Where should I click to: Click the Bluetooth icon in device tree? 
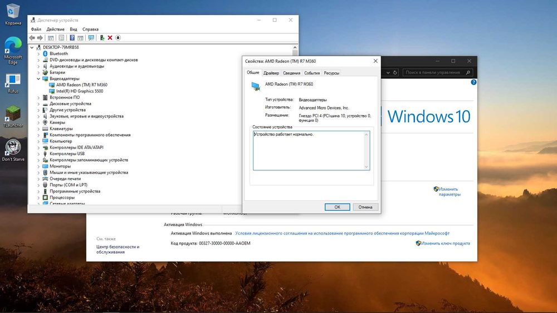click(x=45, y=53)
